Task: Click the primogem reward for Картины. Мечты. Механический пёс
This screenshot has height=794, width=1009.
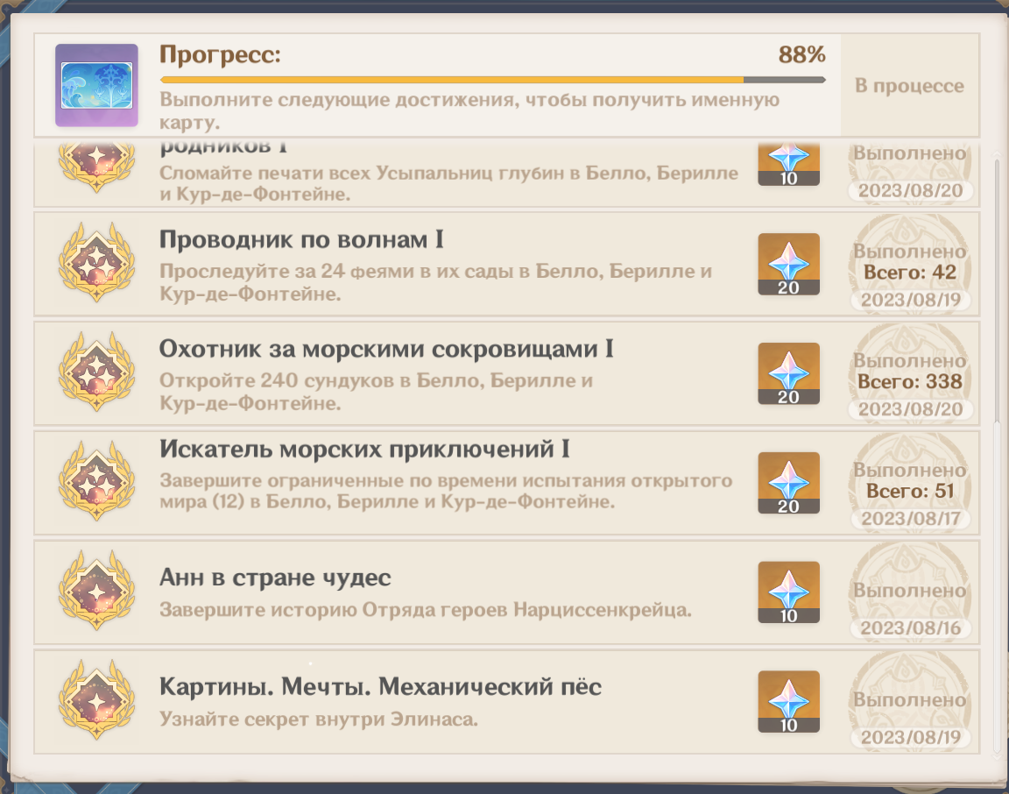Action: [x=788, y=702]
